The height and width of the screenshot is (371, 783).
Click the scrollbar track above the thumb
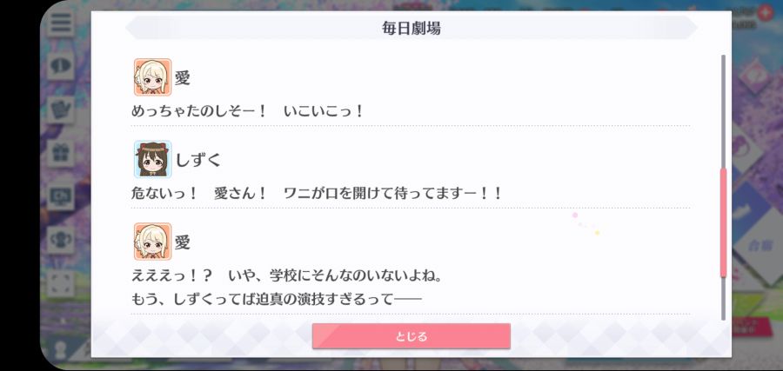click(x=723, y=111)
